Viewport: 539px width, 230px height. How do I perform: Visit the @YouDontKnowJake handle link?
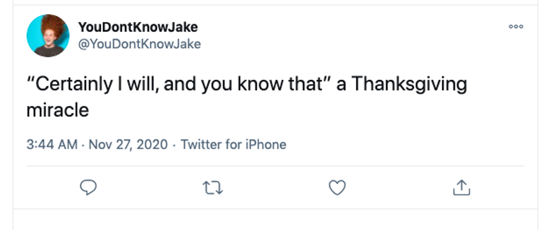click(x=140, y=44)
